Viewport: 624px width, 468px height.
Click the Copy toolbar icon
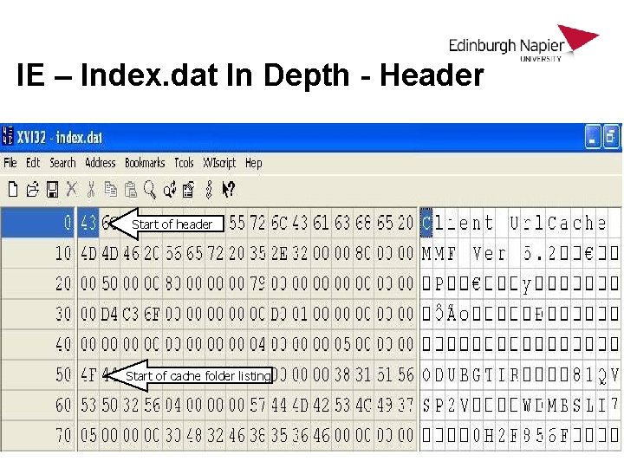(111, 190)
